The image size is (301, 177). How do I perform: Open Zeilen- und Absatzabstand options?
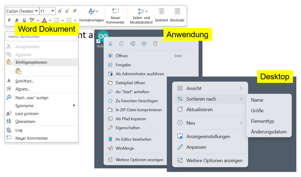pos(141,15)
